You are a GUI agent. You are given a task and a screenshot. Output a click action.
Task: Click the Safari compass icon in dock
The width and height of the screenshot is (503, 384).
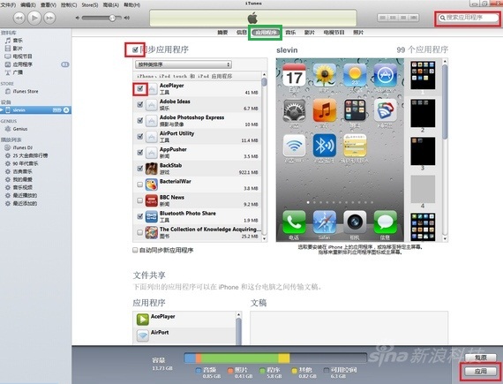tap(325, 222)
